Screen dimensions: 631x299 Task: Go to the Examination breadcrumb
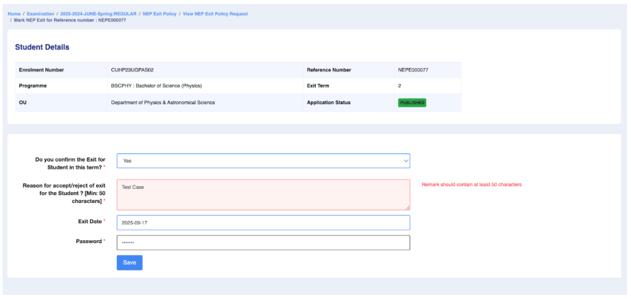pos(41,14)
